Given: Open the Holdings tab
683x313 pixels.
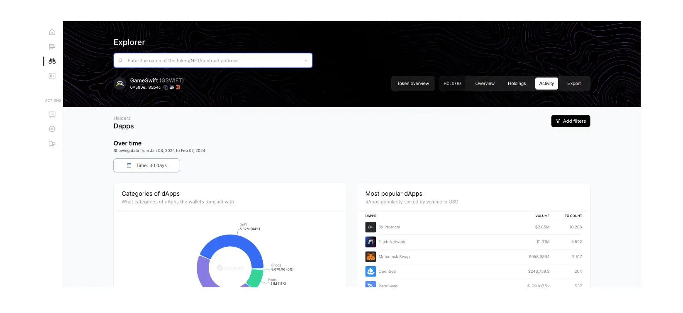Looking at the screenshot, I should pos(517,84).
